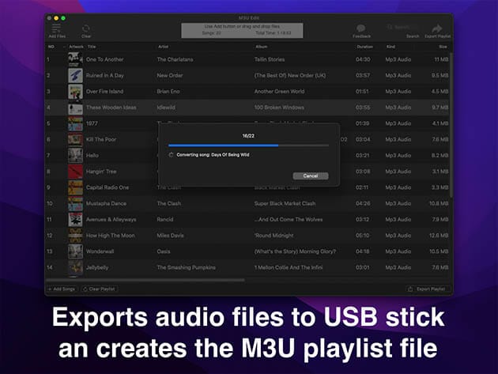Click the Export Playlist share icon in toolbar
Screen dimensions: 498x374
click(x=436, y=29)
